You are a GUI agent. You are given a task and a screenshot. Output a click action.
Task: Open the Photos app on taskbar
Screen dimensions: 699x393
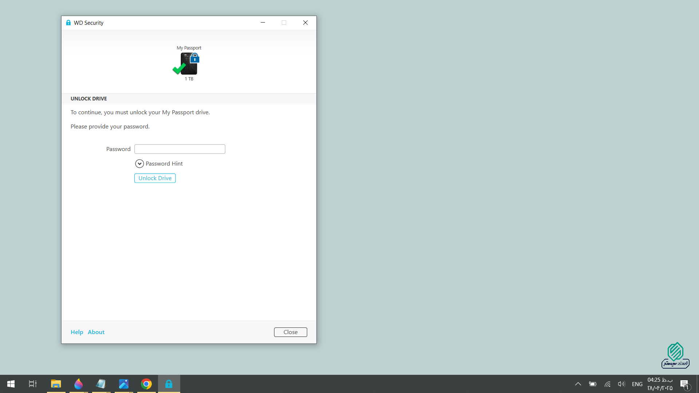coord(124,384)
